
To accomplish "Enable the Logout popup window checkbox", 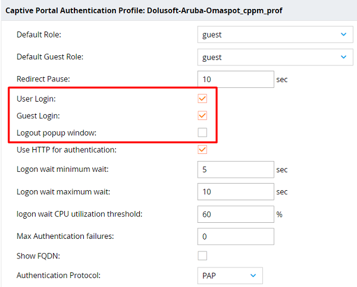I will click(203, 132).
